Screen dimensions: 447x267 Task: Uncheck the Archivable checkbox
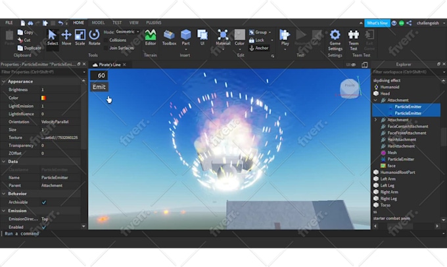pos(44,203)
